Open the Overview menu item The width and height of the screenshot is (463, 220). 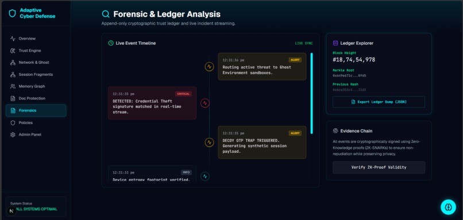click(36, 38)
